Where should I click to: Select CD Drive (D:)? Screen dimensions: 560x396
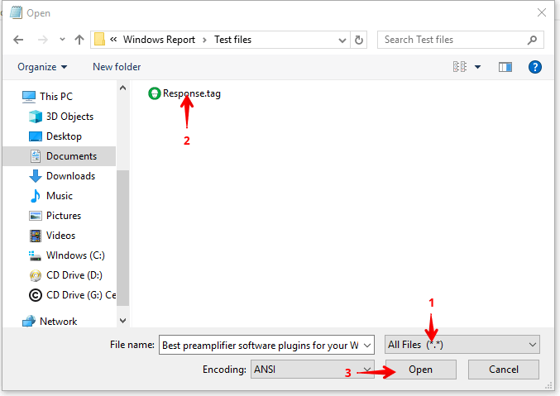[74, 275]
